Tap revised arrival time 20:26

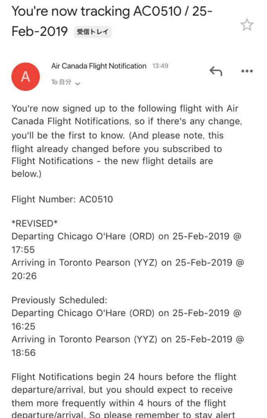click(x=24, y=276)
